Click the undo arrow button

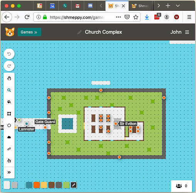click(x=9, y=54)
